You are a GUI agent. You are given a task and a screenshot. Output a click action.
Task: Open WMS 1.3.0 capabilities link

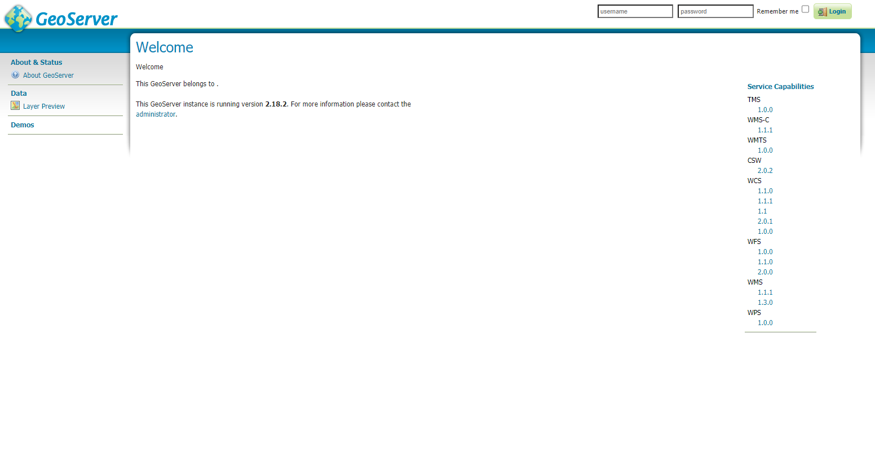pos(765,303)
